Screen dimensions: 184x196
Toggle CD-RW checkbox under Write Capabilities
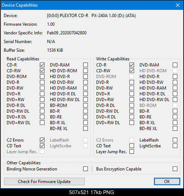coord(132,71)
